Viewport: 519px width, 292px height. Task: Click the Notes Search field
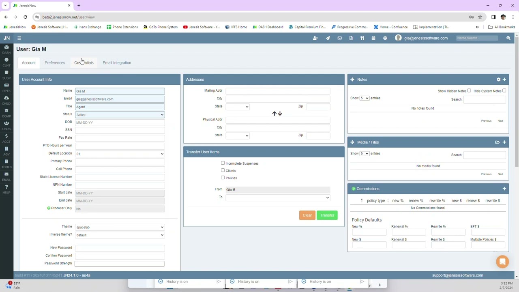pos(485,100)
